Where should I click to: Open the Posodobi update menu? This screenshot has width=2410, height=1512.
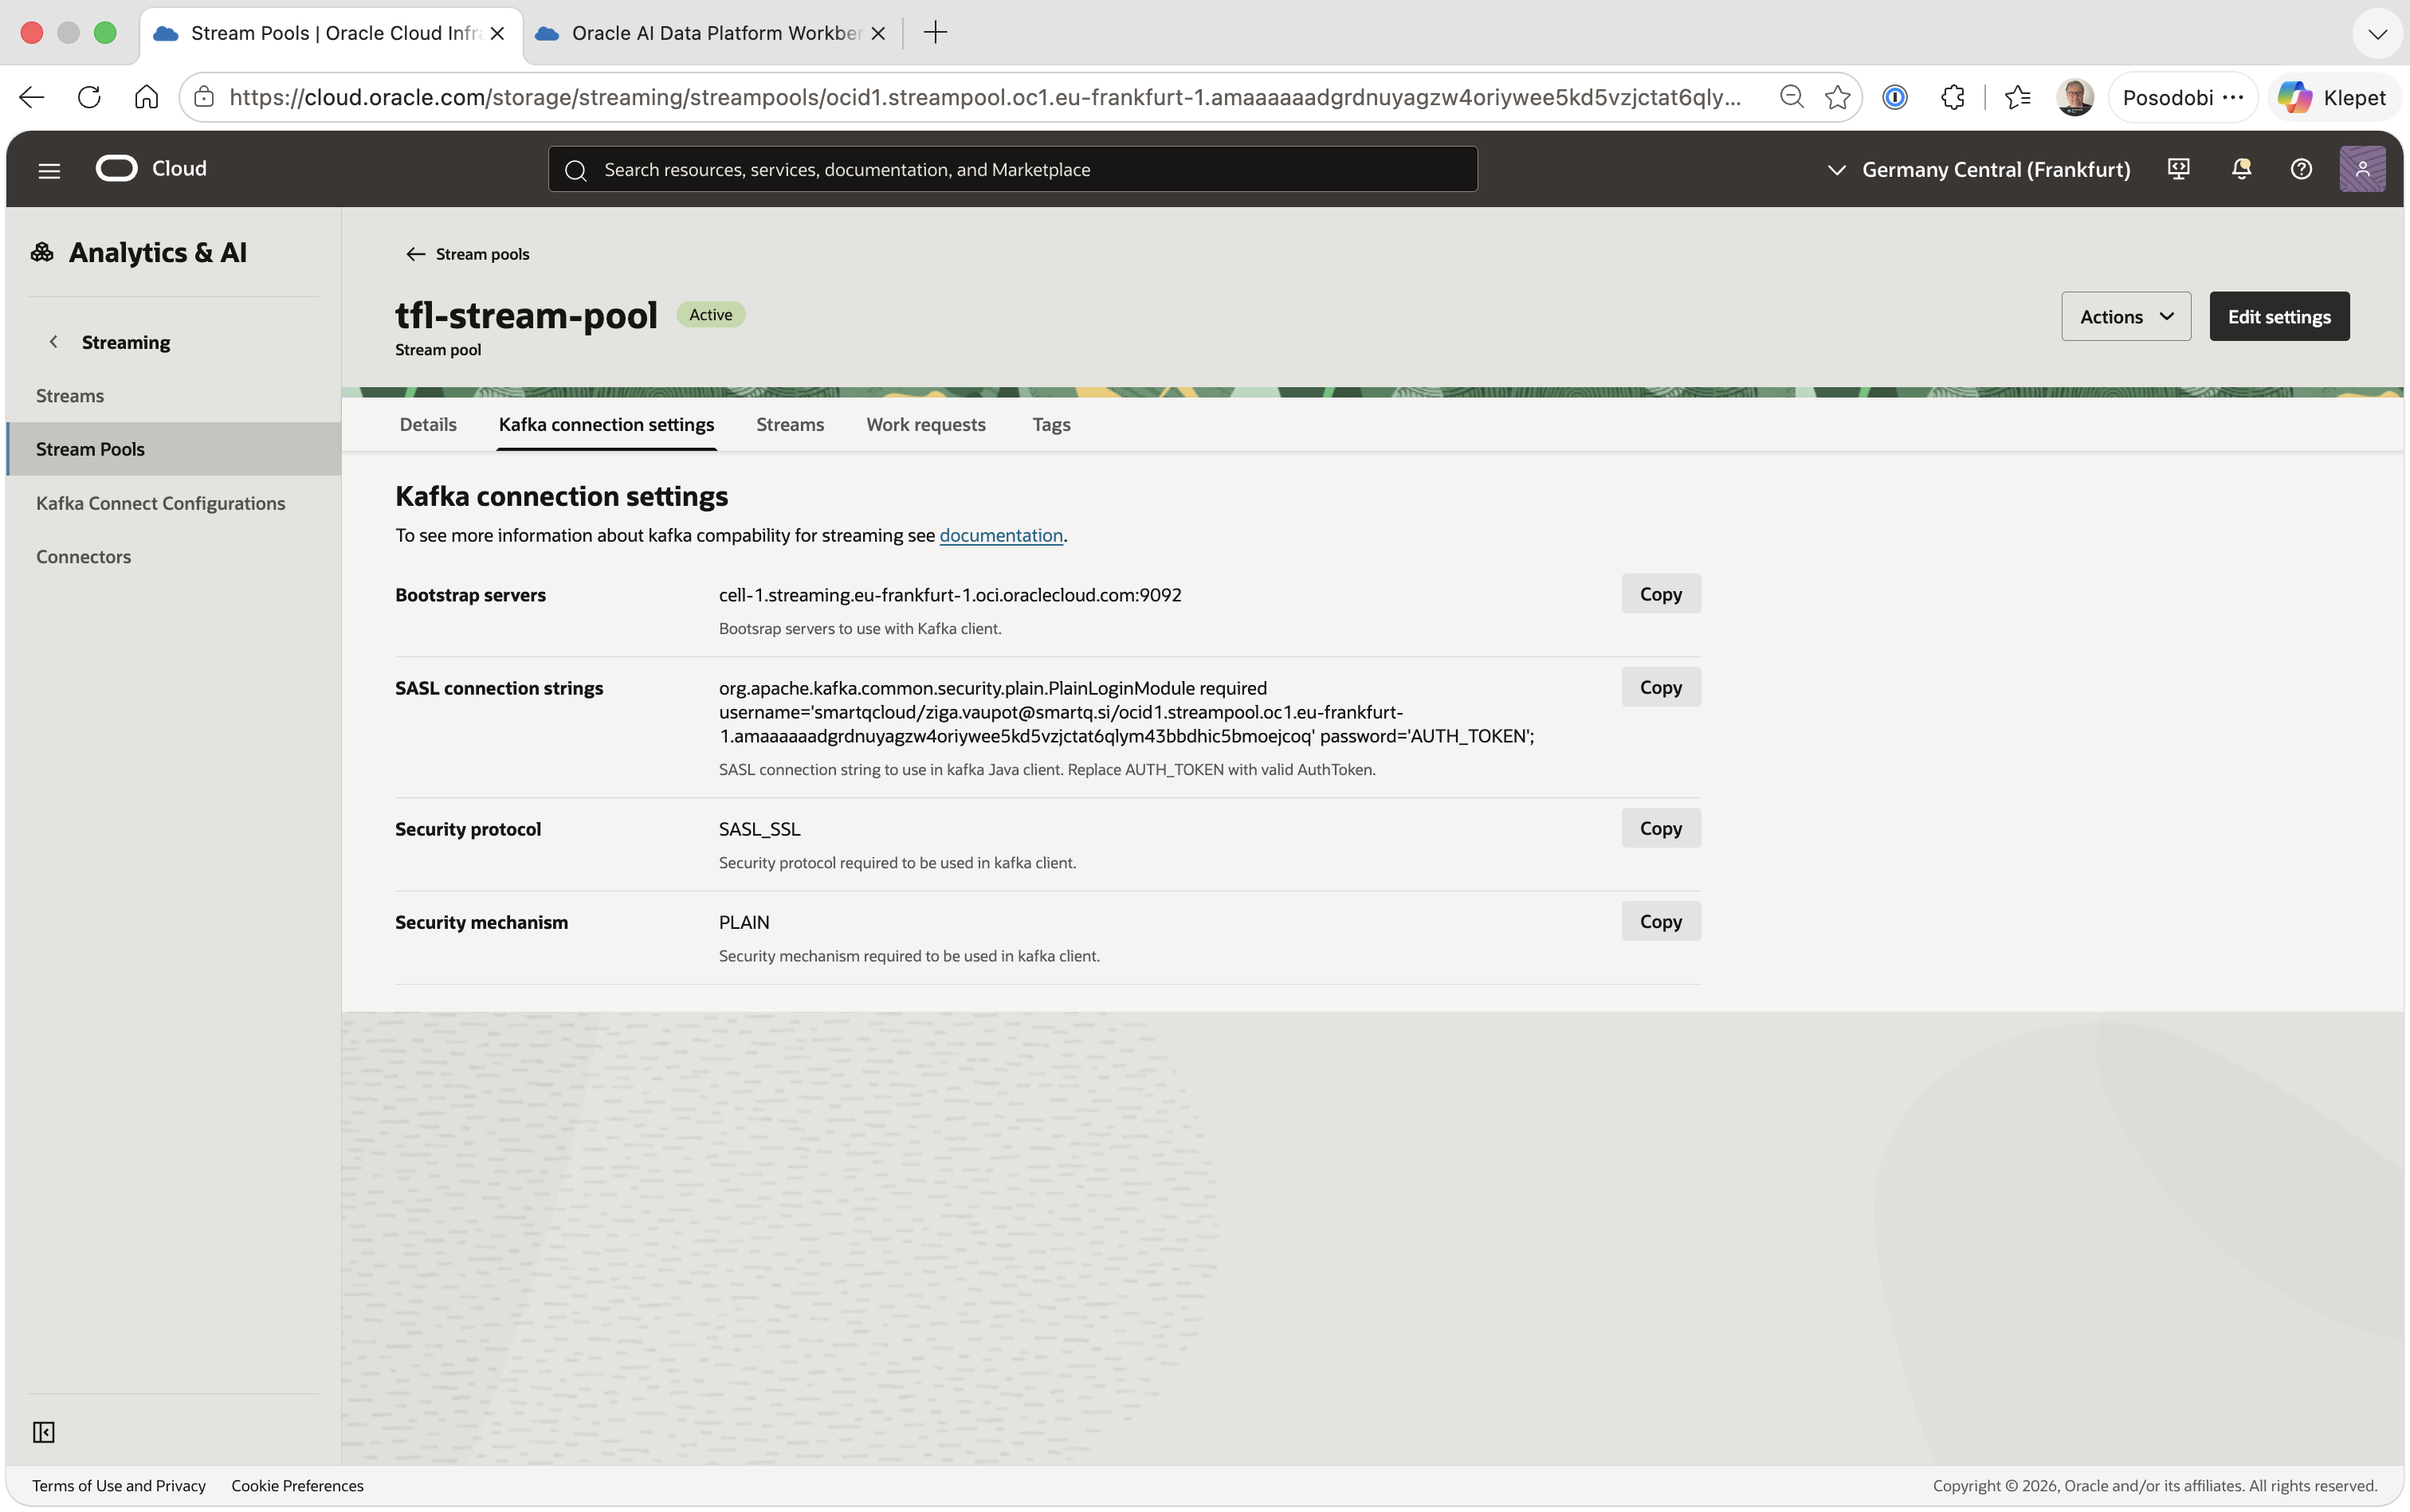click(x=2183, y=97)
